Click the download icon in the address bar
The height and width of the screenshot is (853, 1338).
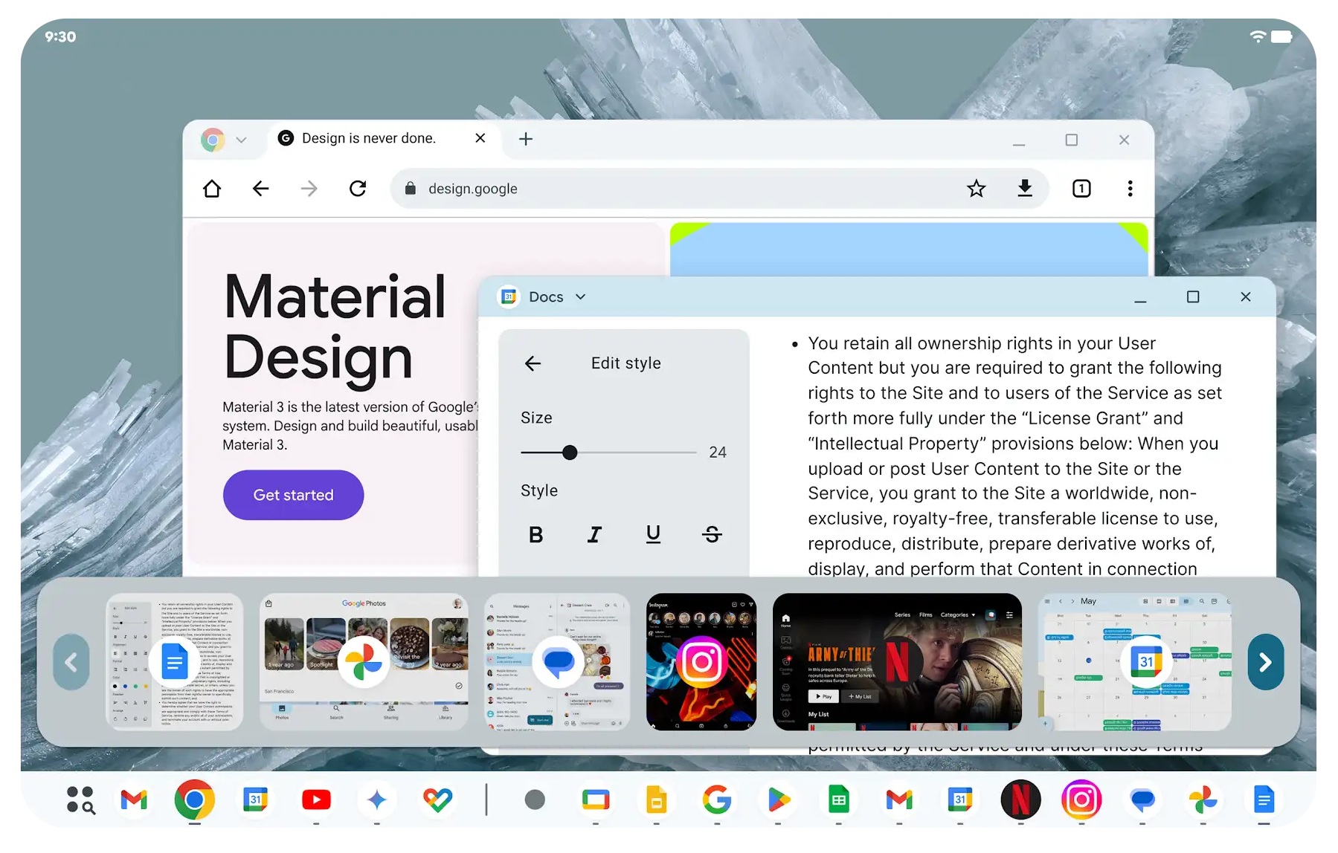(x=1025, y=189)
